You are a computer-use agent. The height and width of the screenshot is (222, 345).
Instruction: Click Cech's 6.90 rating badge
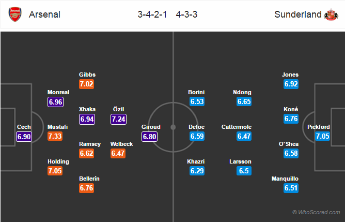[24, 137]
